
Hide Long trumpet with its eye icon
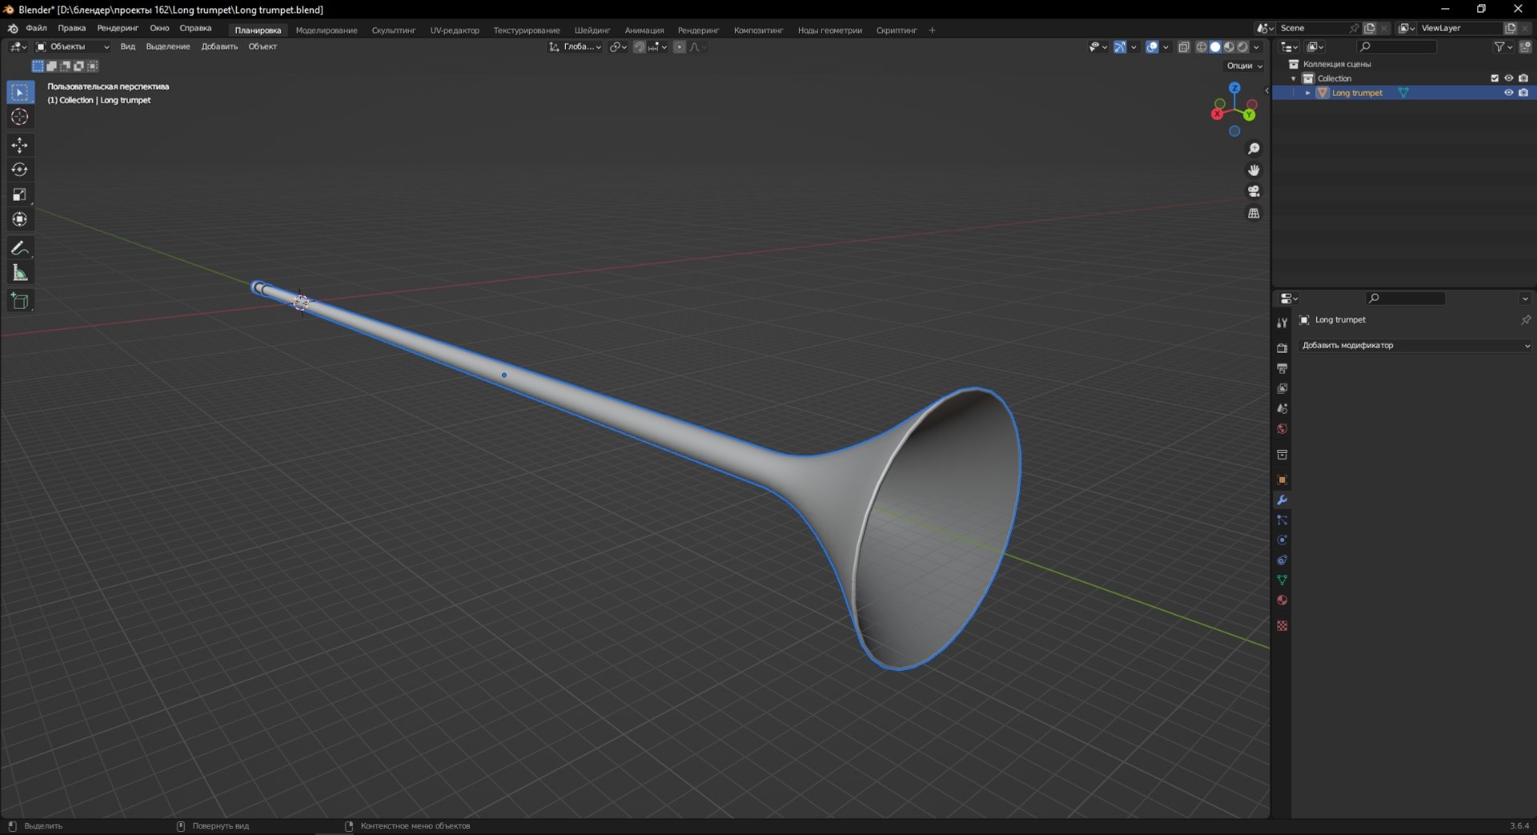(x=1508, y=93)
